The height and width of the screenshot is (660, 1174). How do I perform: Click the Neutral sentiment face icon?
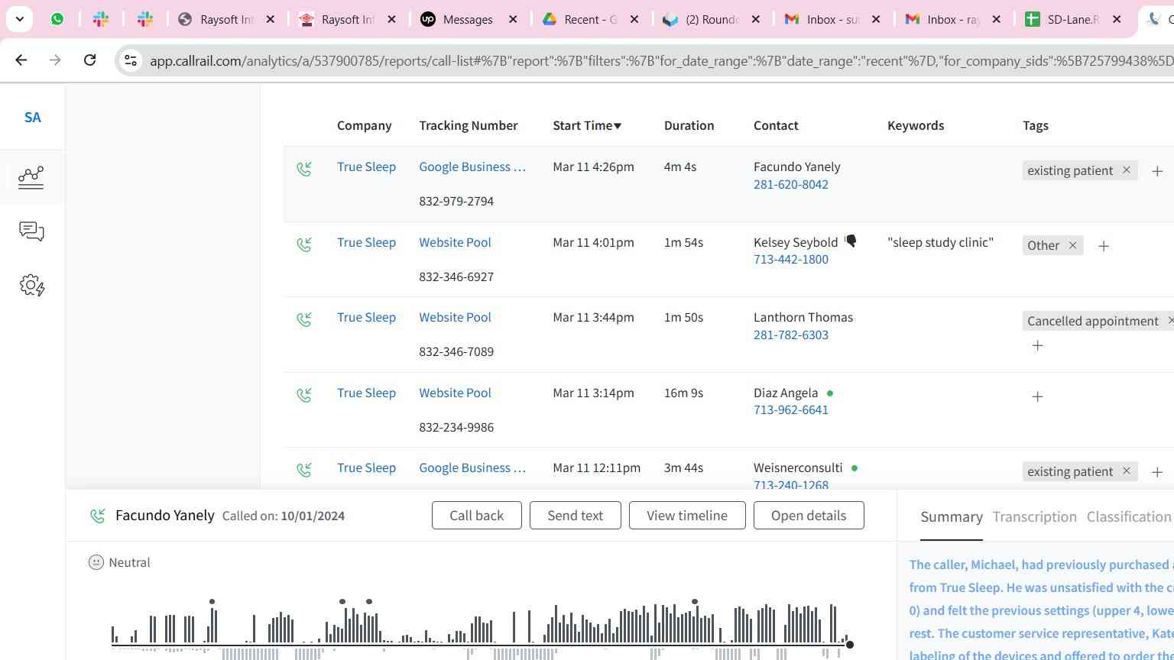coord(96,562)
